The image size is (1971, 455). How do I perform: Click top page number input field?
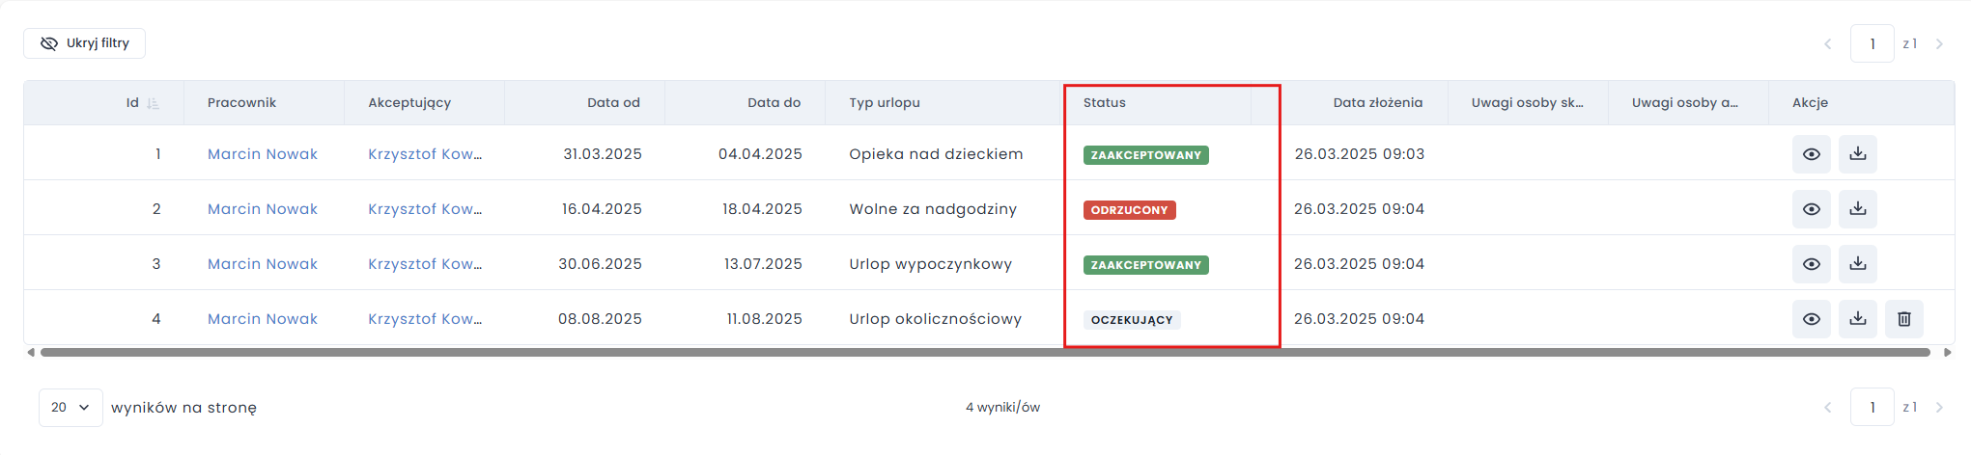coord(1872,44)
